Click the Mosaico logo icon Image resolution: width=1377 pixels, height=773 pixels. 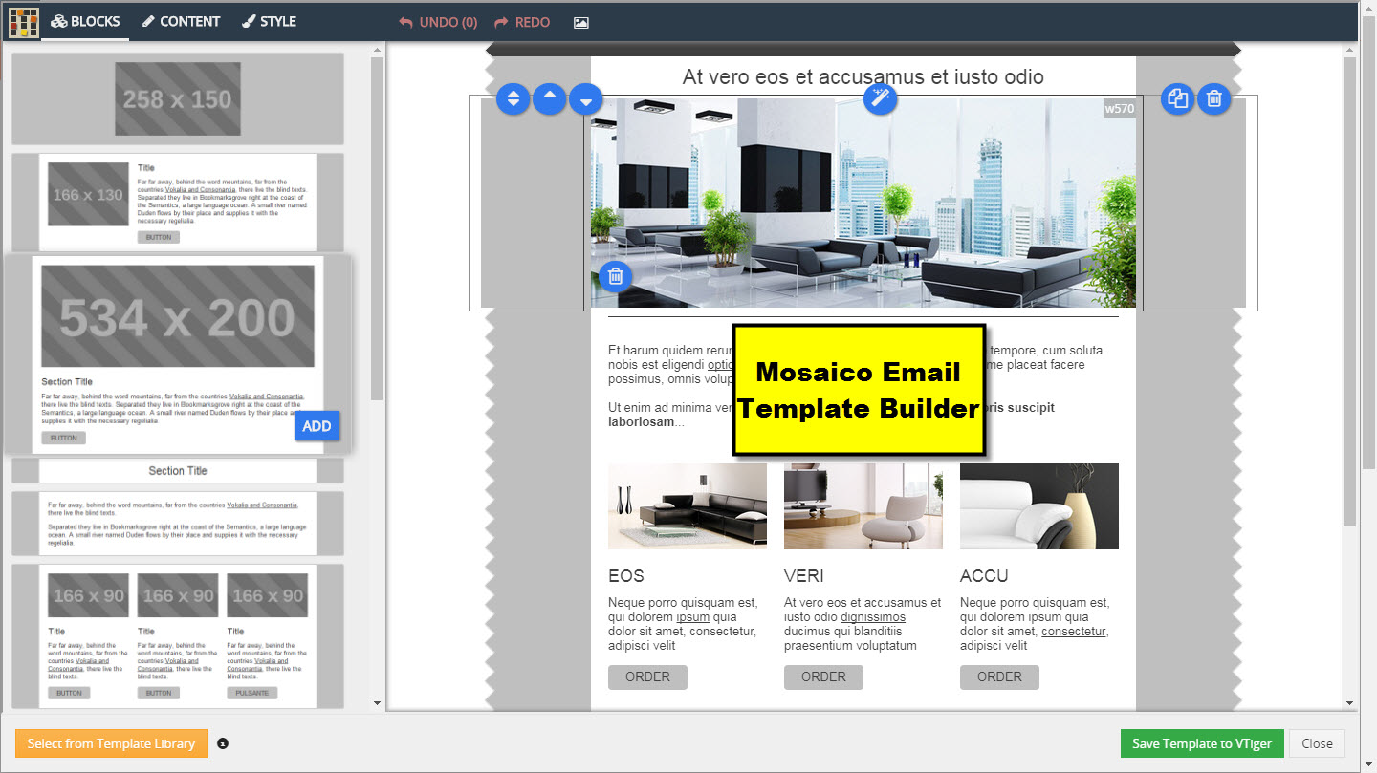(24, 22)
